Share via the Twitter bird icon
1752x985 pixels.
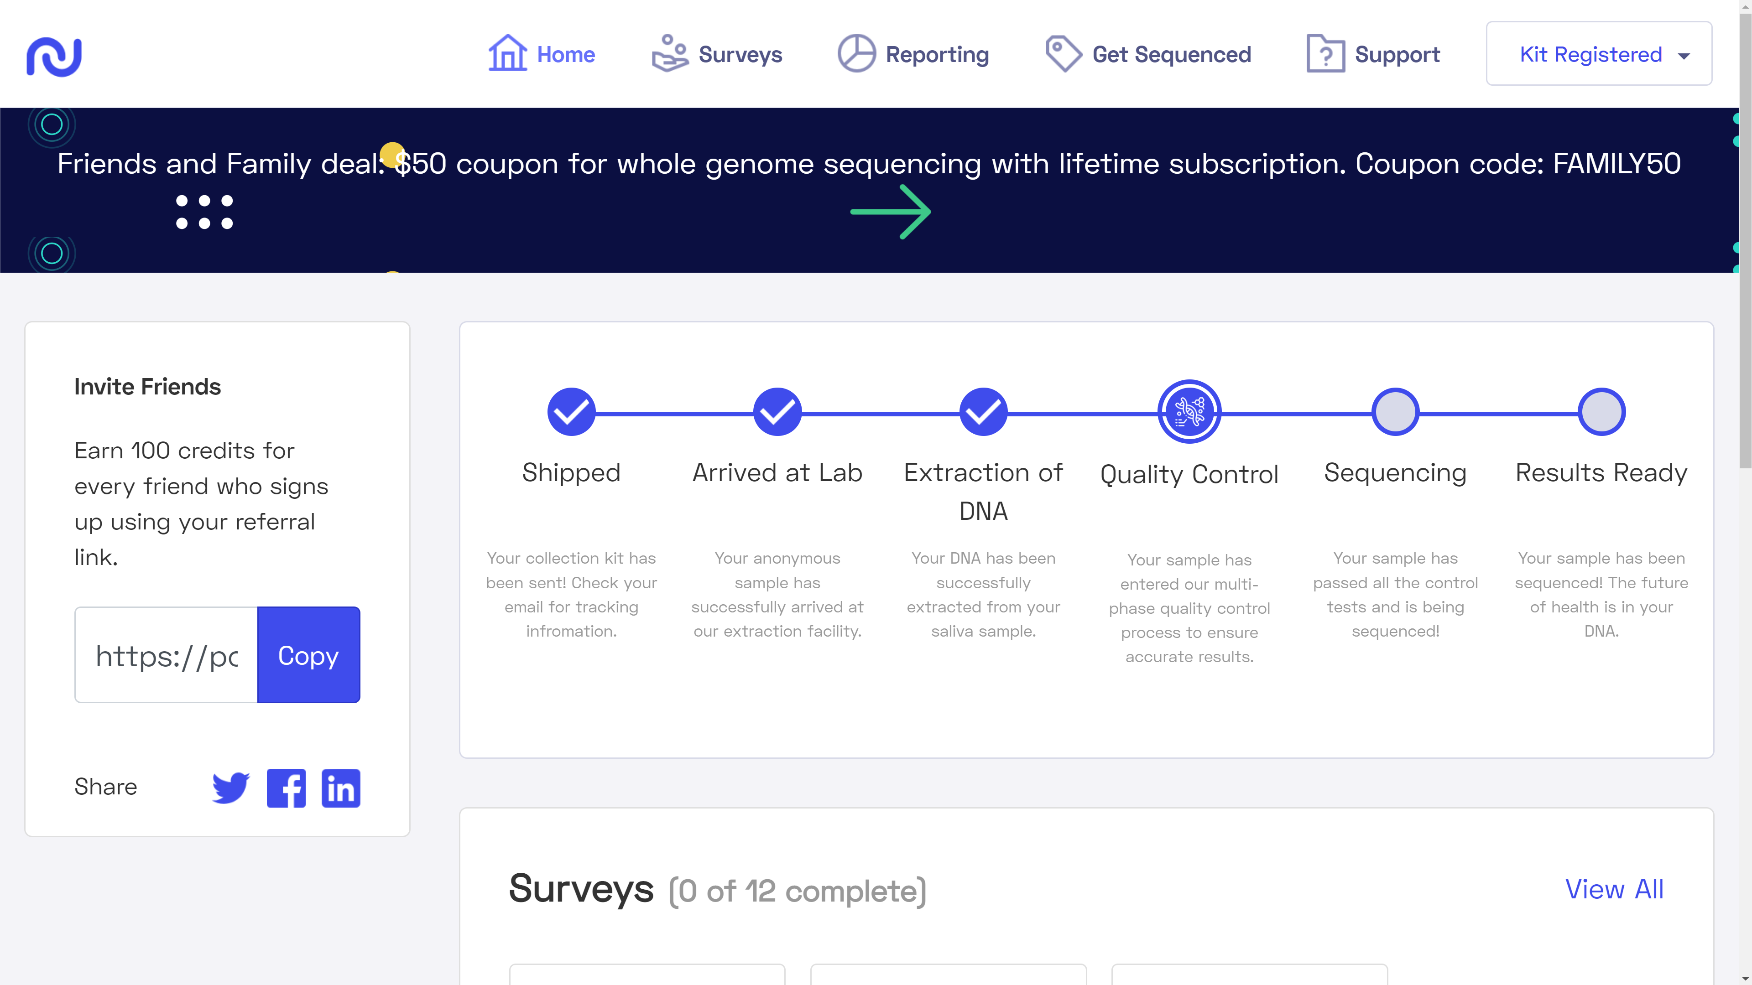point(230,787)
